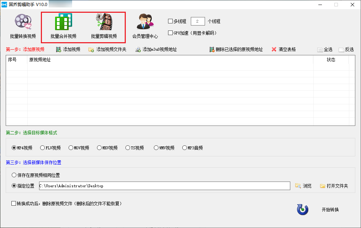Click the 添加视频文件夹 folder icon

(91, 49)
